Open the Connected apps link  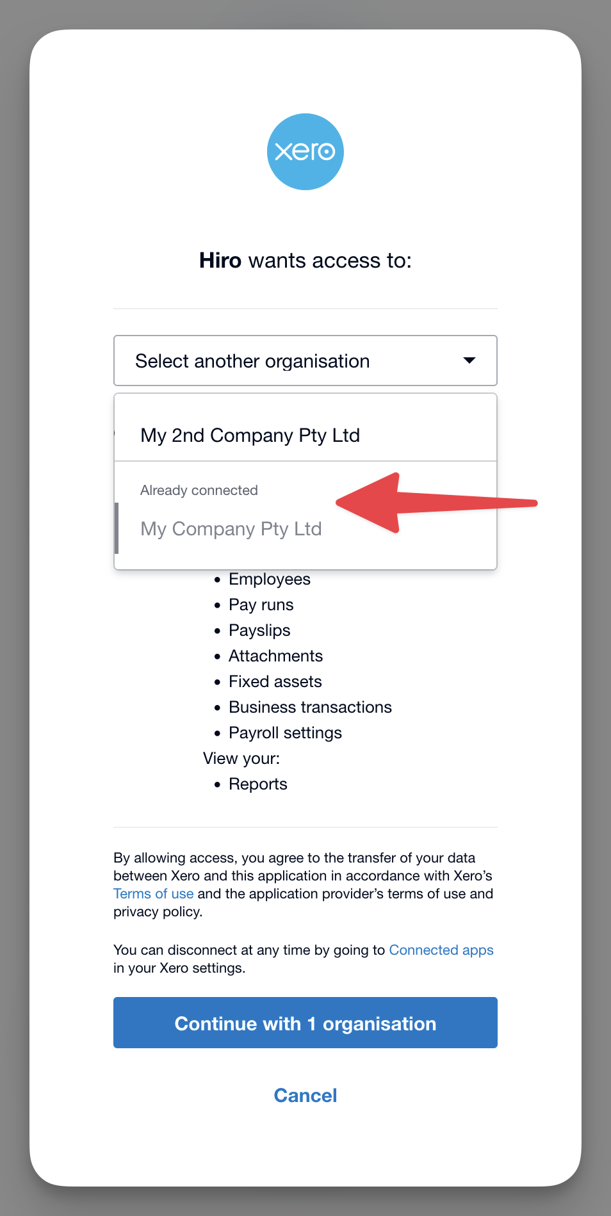pyautogui.click(x=441, y=950)
